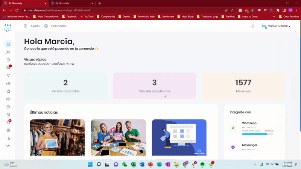301x169 pixels.
Task: Open the campaigns megaphone icon in sidebar
Action: click(x=8, y=83)
